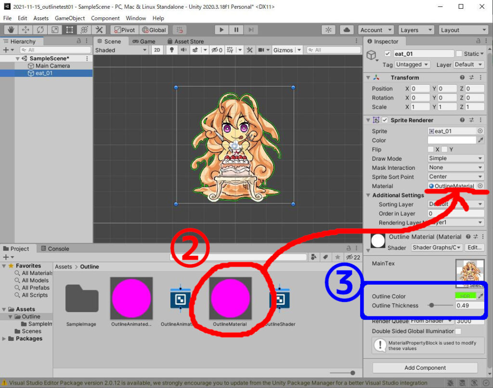
Task: Open the Assets menu
Action: tap(41, 18)
